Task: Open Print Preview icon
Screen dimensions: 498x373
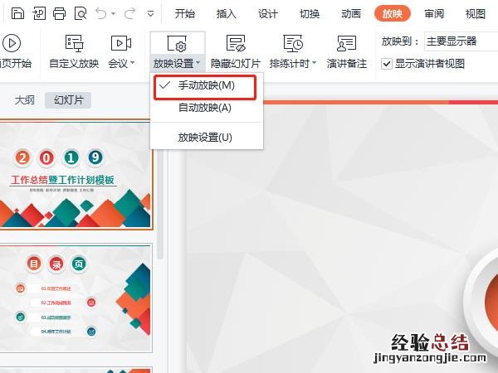Action: click(81, 13)
